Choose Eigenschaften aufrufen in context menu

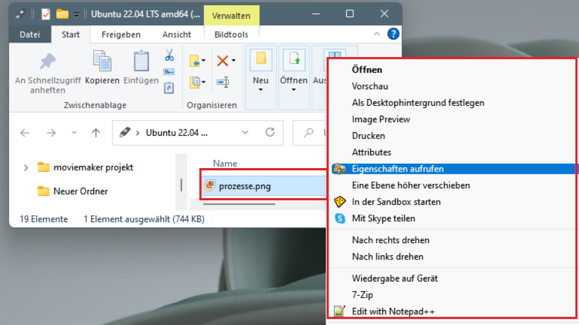pyautogui.click(x=397, y=169)
